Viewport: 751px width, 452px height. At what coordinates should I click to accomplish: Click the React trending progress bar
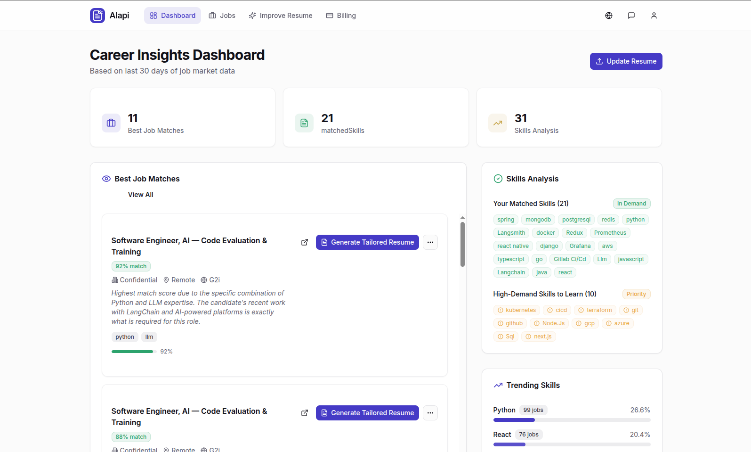(572, 444)
